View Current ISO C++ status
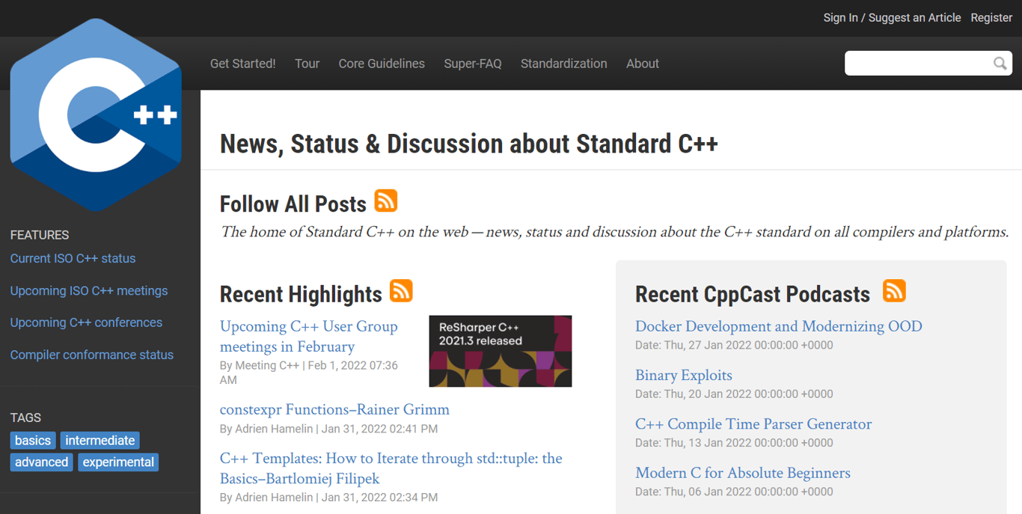Screen dimensions: 1022x514 pyautogui.click(x=73, y=258)
